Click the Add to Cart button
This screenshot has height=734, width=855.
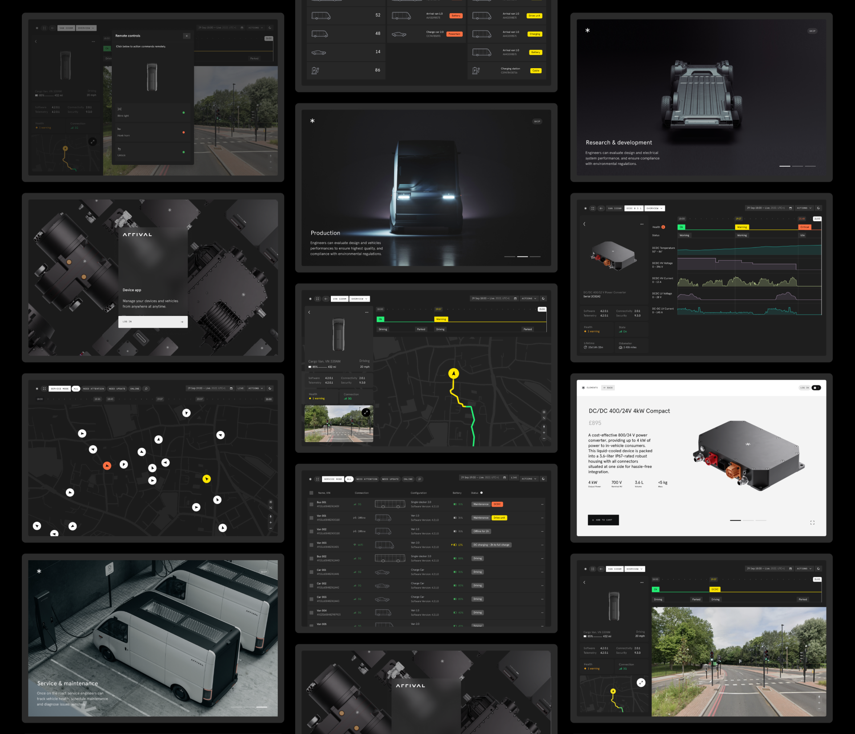tap(603, 520)
